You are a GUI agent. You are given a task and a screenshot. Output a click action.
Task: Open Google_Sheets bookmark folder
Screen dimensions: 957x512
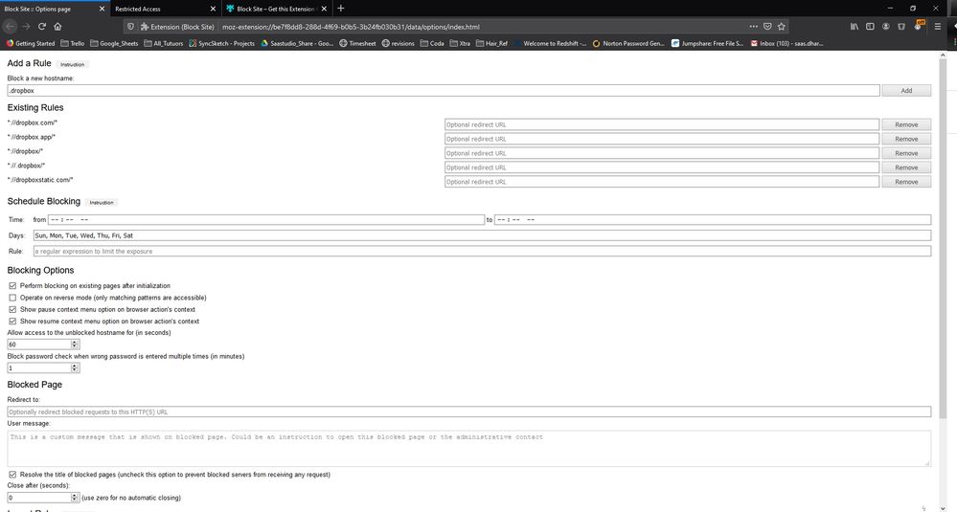[114, 43]
